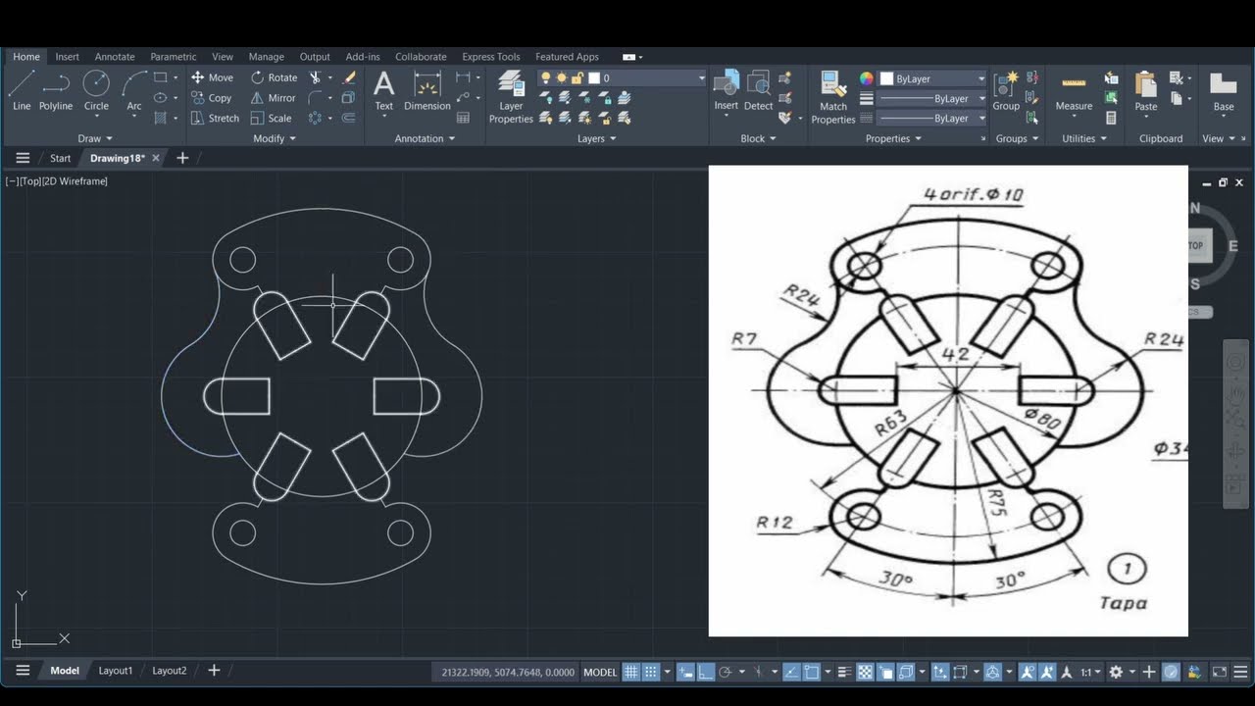Image resolution: width=1255 pixels, height=706 pixels.
Task: Select the Line tool
Action: pos(22,90)
